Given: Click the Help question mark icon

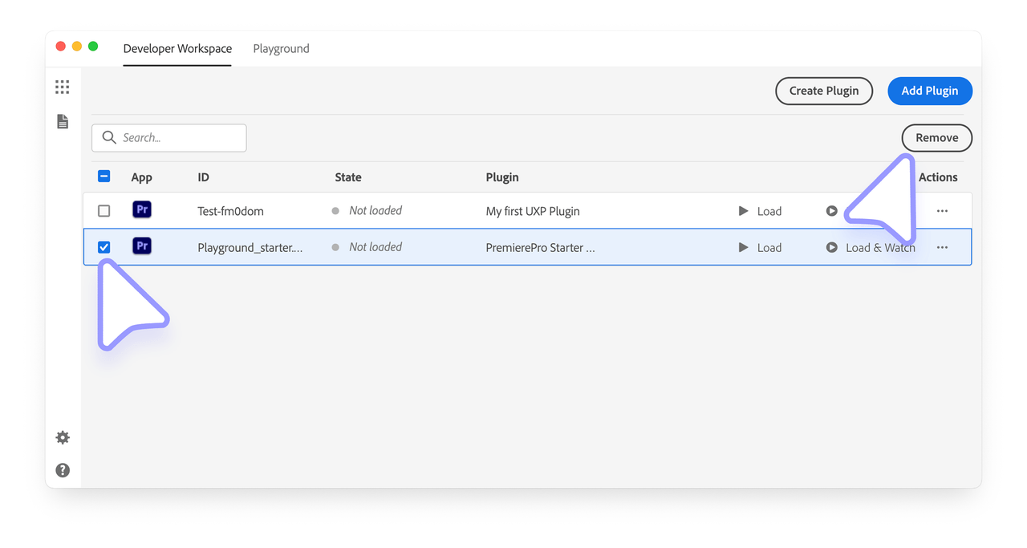Looking at the screenshot, I should (62, 470).
